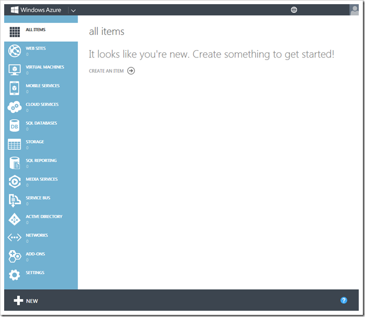Open ACTIVE DIRECTORY label

[44, 217]
